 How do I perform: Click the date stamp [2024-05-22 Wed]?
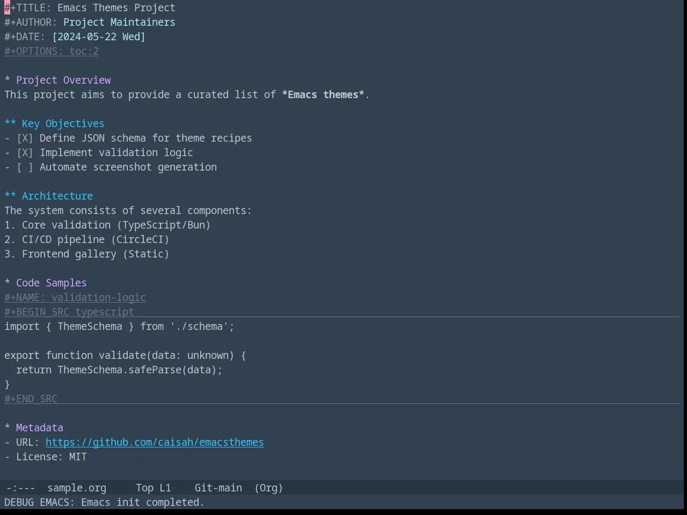(x=99, y=37)
